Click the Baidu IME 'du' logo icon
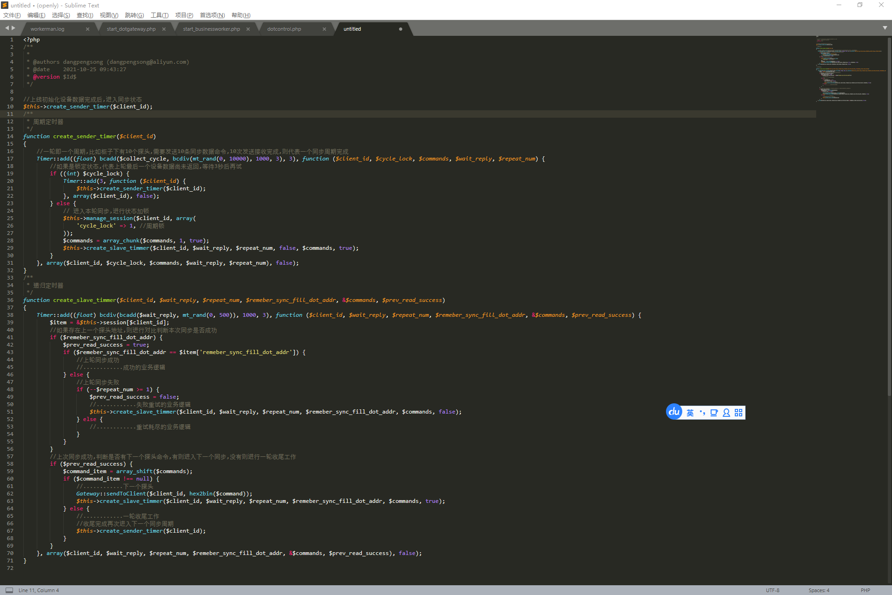The height and width of the screenshot is (595, 892). (674, 412)
